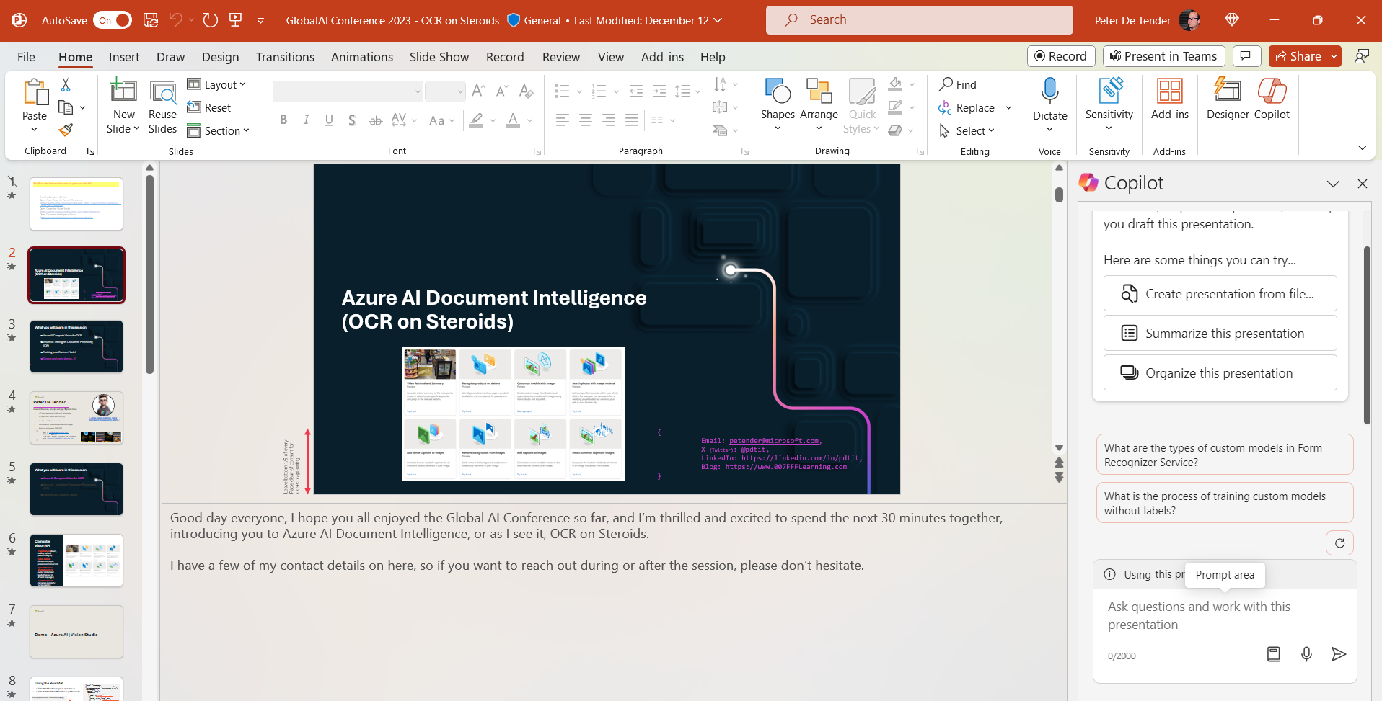Toggle the AutoSave switch

(113, 20)
